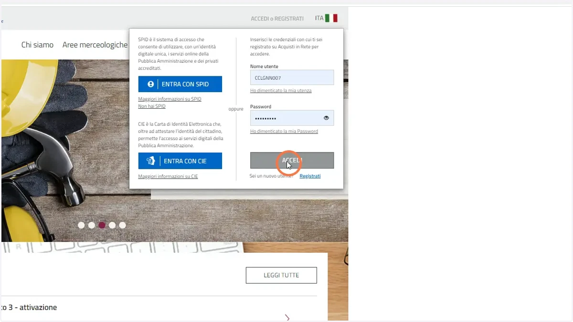Click the Non hai SPID link
Viewport: 573px width, 322px height.
[x=152, y=106]
